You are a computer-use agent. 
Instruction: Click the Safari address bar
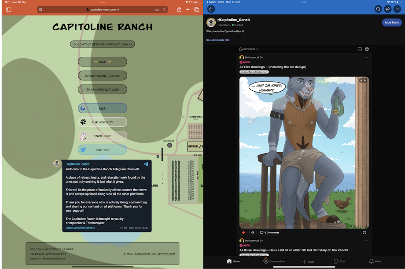pyautogui.click(x=103, y=10)
